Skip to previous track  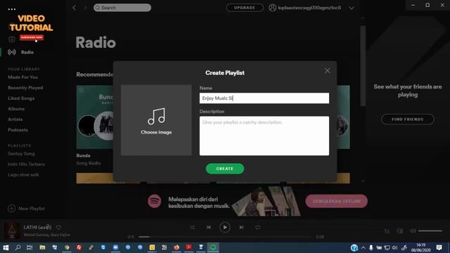coord(209,228)
